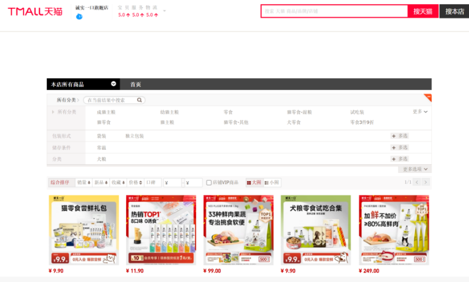
Task: Filter by 独立包装 packaging
Action: pos(135,136)
